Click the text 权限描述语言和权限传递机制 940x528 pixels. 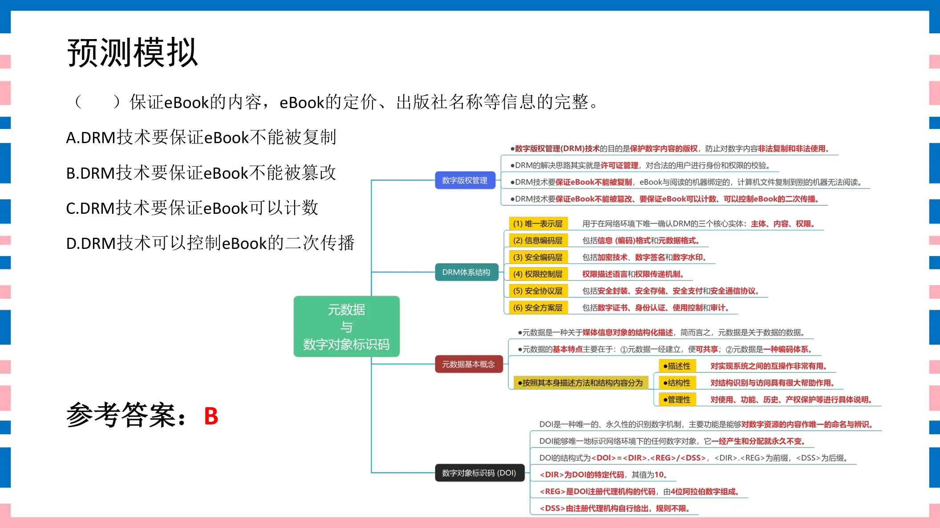pyautogui.click(x=633, y=274)
